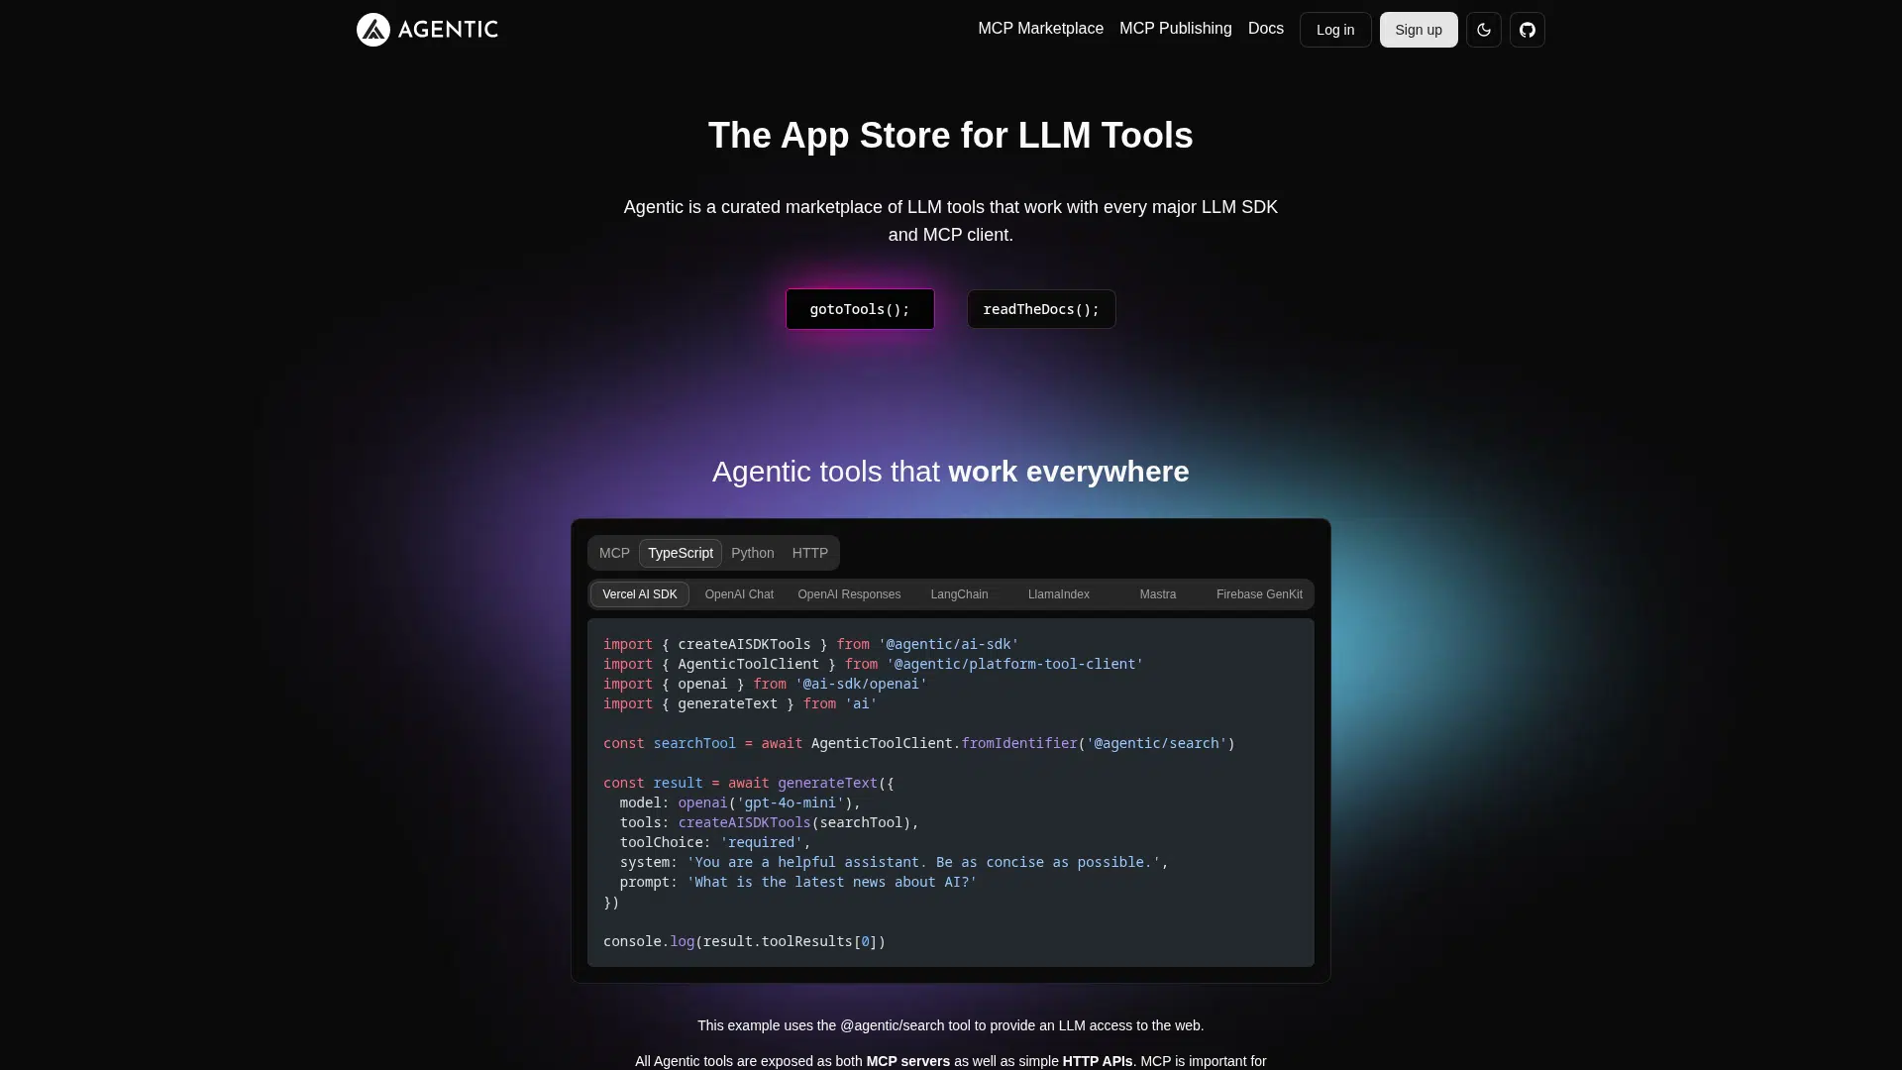
Task: Select the OpenAI Chat tab
Action: 739,594
